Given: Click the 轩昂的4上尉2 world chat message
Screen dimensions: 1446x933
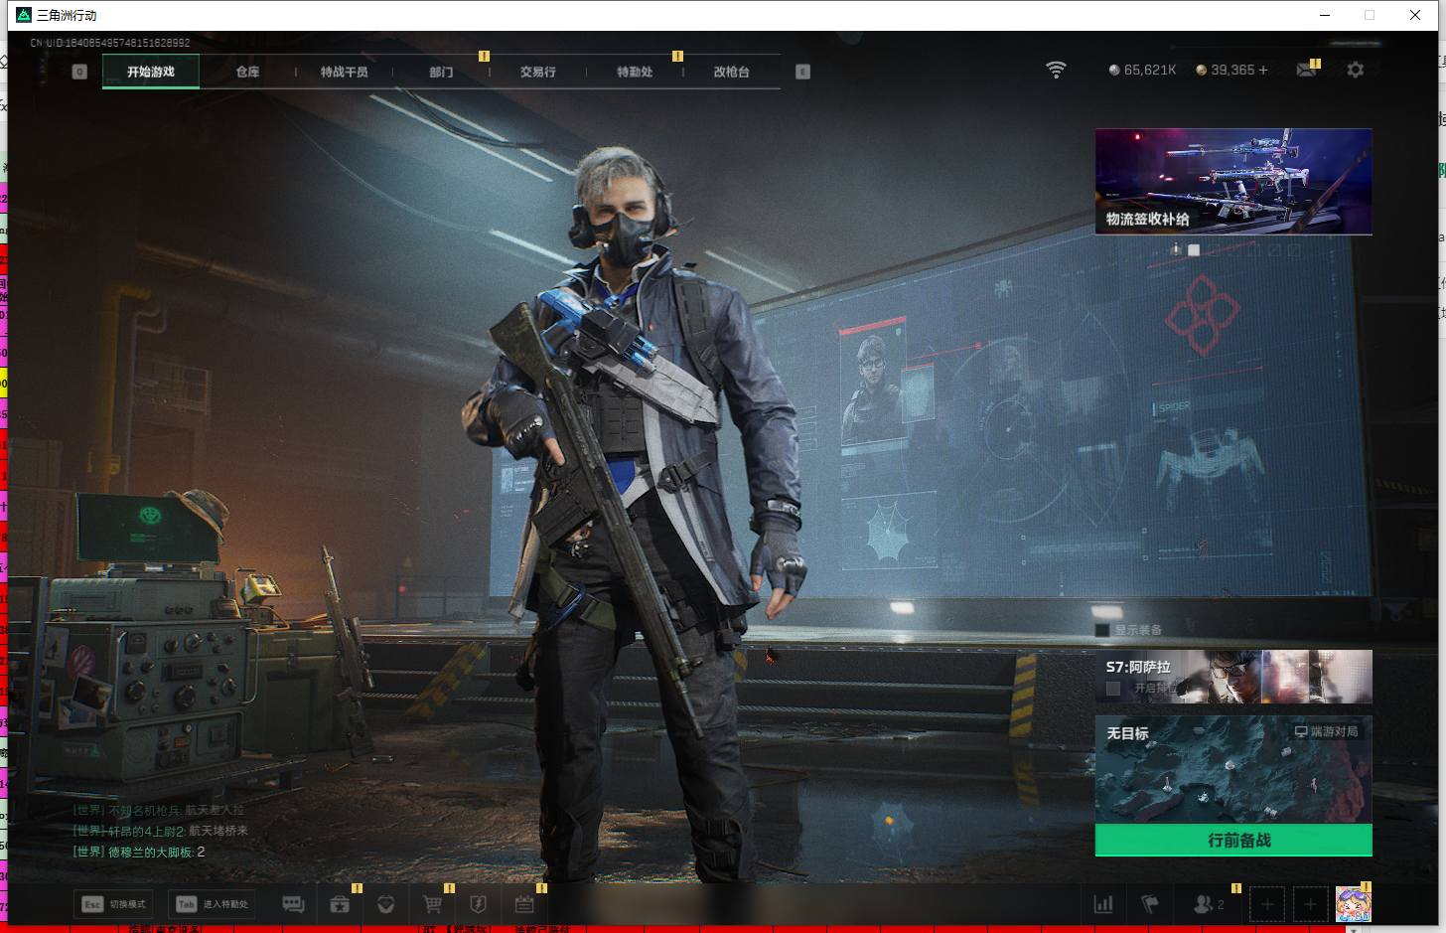Looking at the screenshot, I should pos(160,831).
